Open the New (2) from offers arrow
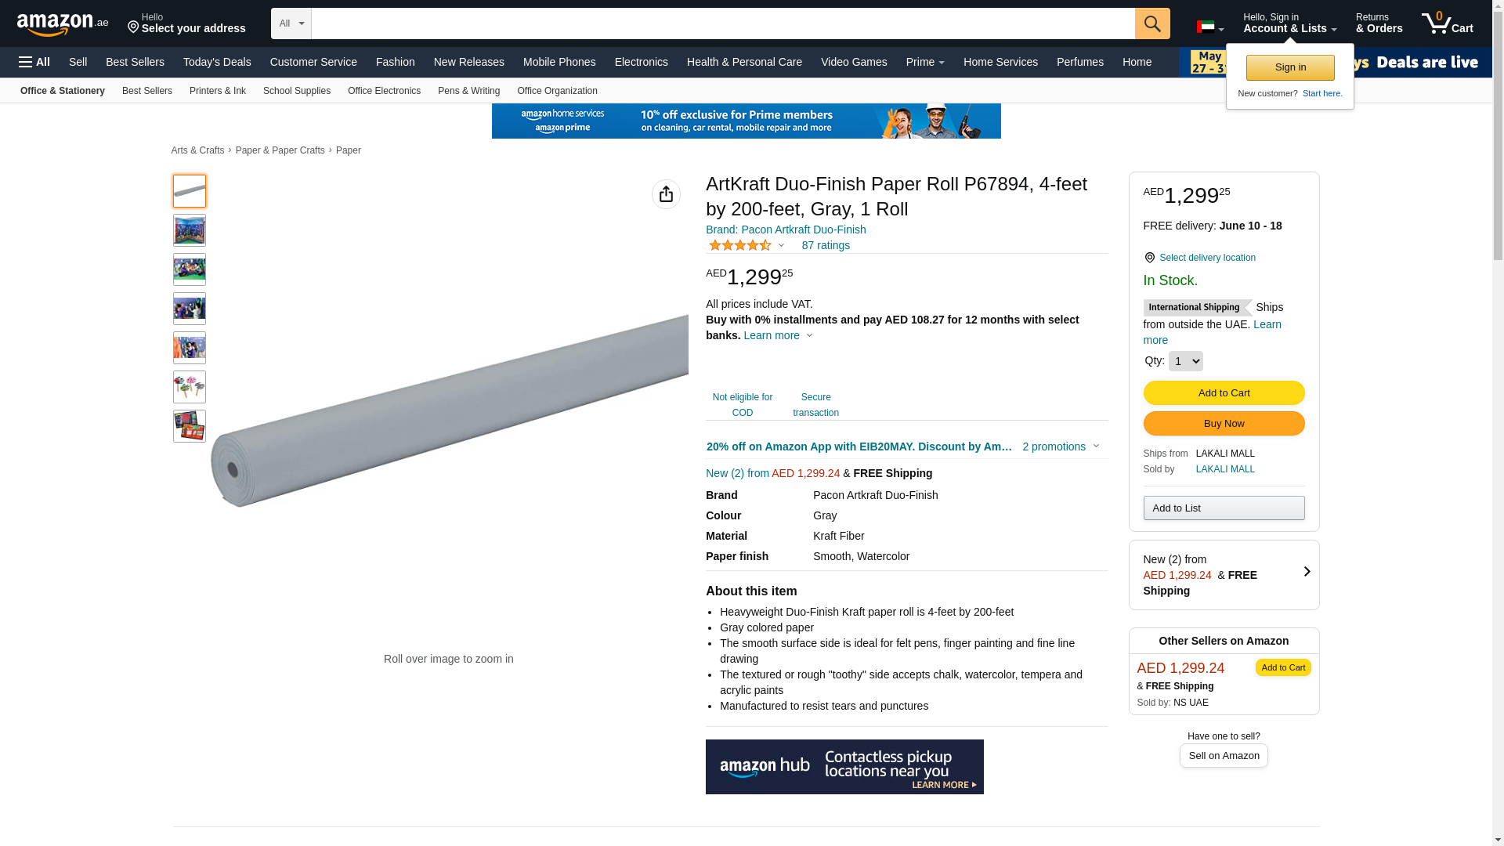This screenshot has width=1504, height=846. [x=1306, y=573]
